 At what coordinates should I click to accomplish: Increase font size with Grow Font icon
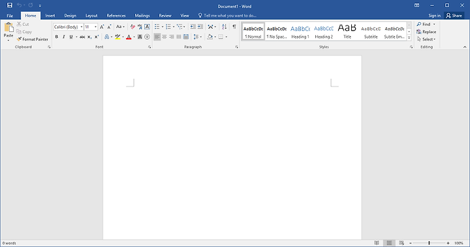tap(102, 27)
